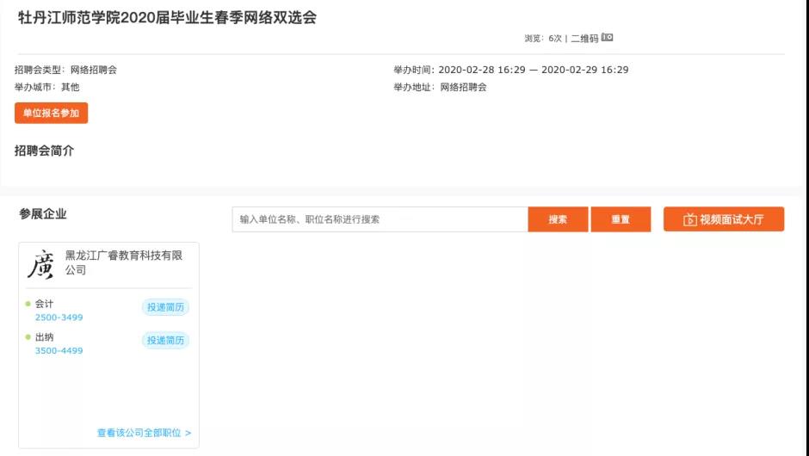Click the 2500-3499 salary range
809x456 pixels.
[x=59, y=317]
